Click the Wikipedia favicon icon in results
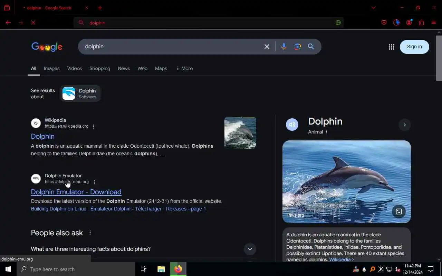Viewport: 442px width, 276px height. point(36,123)
